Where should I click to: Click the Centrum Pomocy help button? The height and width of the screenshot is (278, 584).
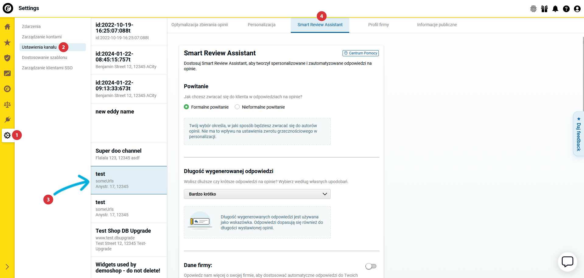pos(361,53)
